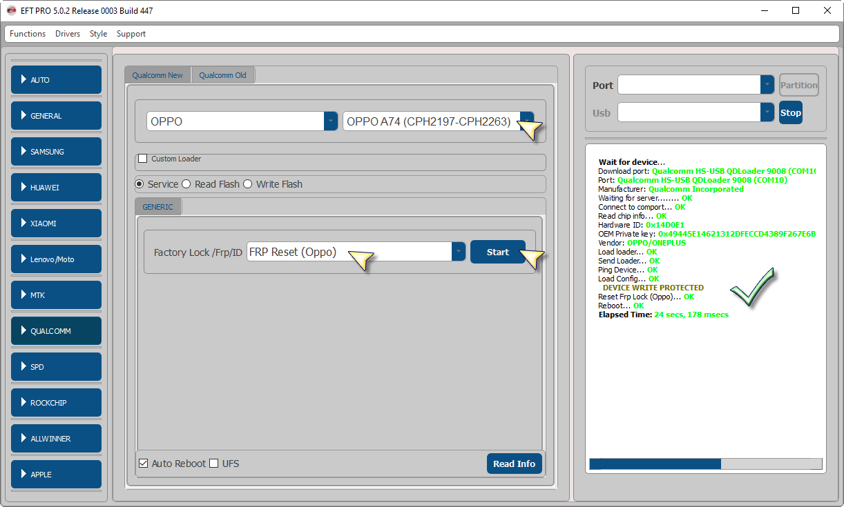Open the APPLE sidebar category
The image size is (844, 507).
[56, 475]
